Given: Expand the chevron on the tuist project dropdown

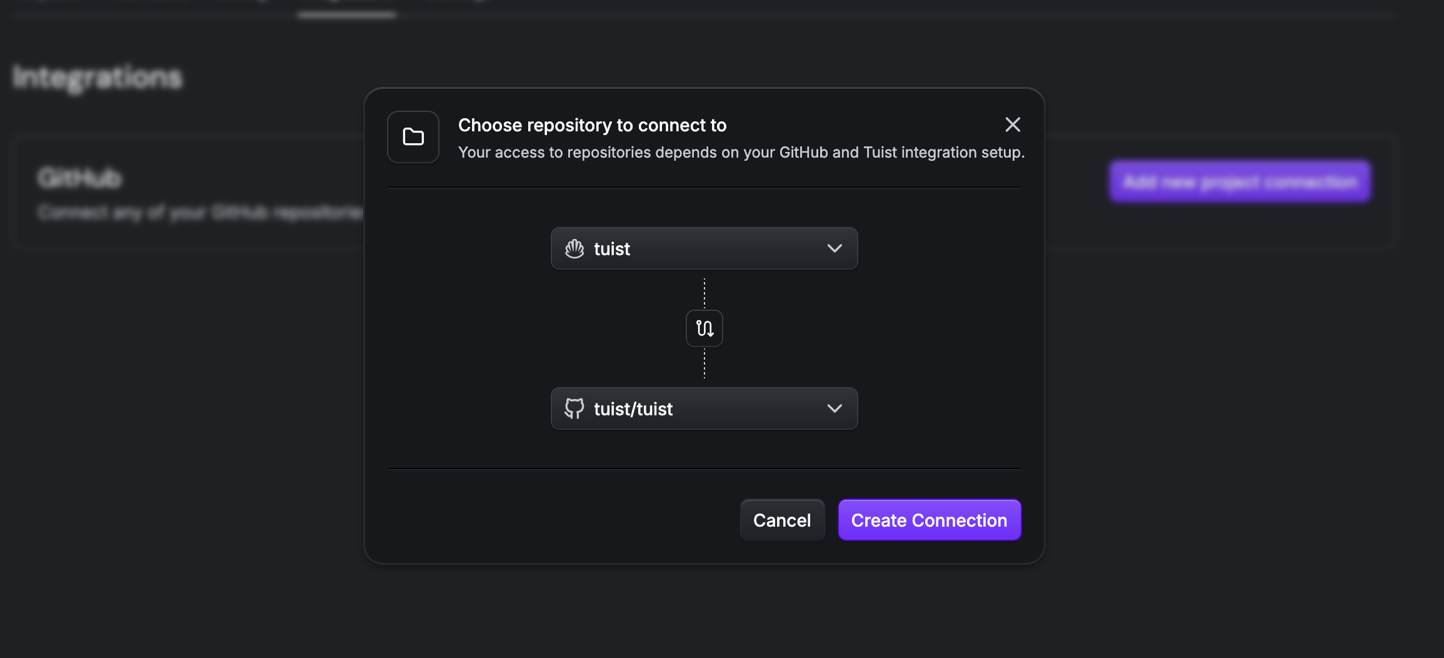Looking at the screenshot, I should [835, 248].
